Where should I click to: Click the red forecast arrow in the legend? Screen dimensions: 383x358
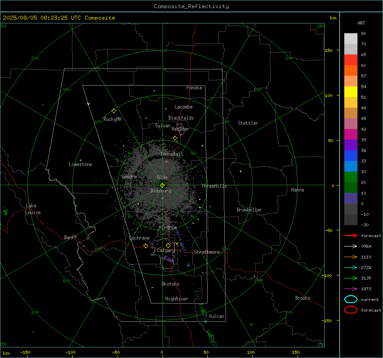[351, 235]
